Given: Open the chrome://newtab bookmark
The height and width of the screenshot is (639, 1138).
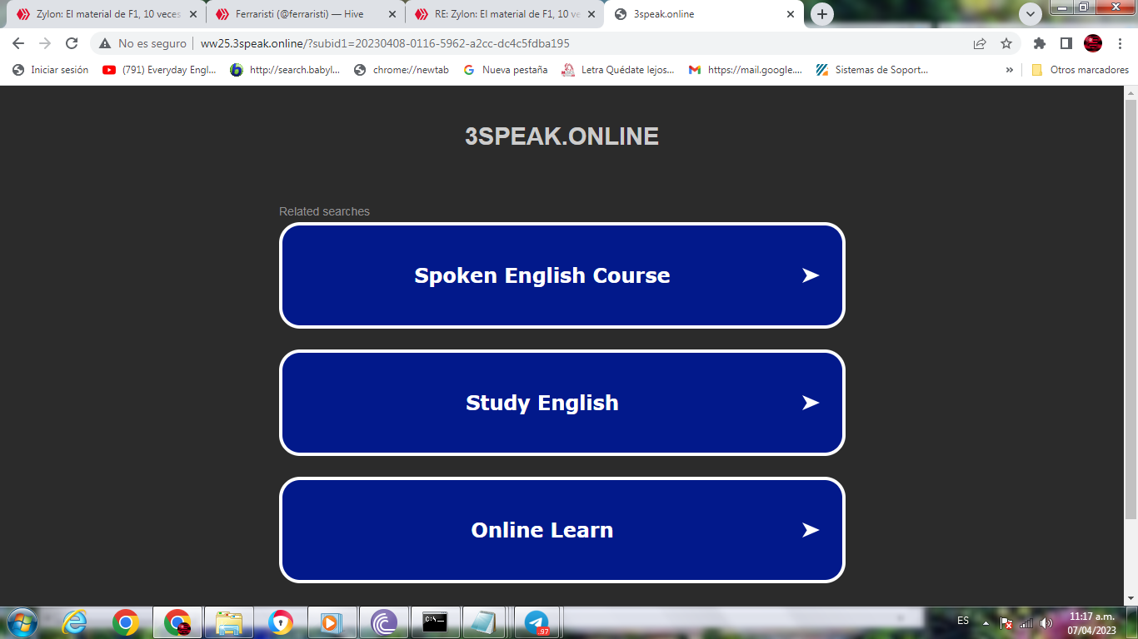Looking at the screenshot, I should click(402, 70).
